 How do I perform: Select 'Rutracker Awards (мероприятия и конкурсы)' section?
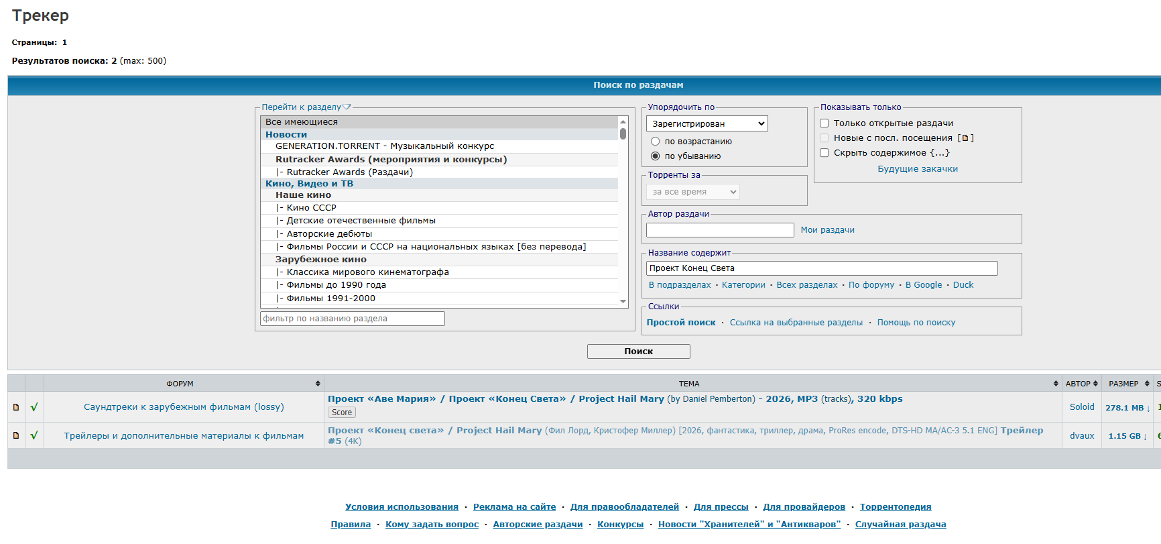pyautogui.click(x=439, y=160)
